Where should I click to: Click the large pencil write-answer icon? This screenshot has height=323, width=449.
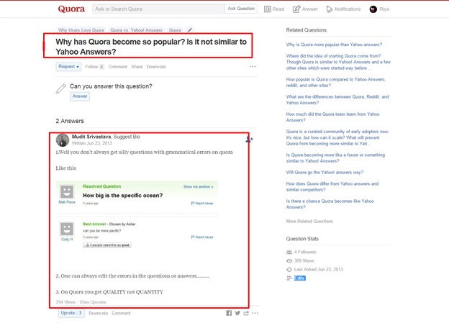tap(60, 88)
